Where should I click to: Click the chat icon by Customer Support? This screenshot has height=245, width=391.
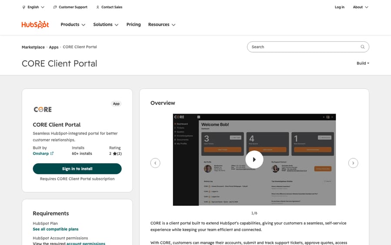(55, 7)
